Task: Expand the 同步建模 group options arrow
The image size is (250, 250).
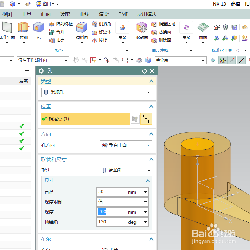Action: tap(191, 51)
